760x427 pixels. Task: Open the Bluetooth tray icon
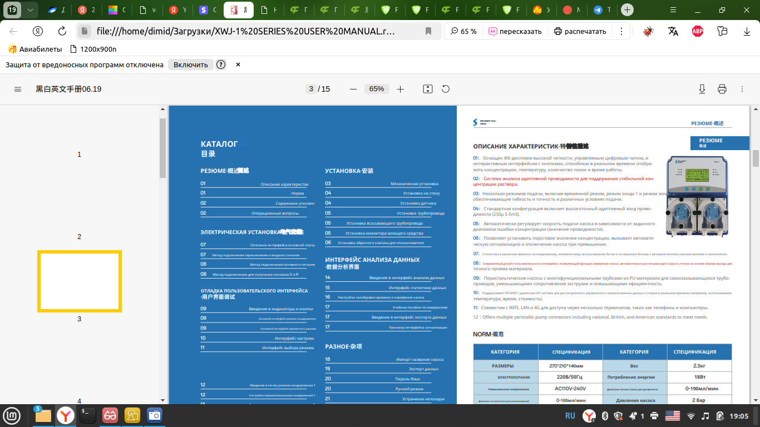click(605, 416)
